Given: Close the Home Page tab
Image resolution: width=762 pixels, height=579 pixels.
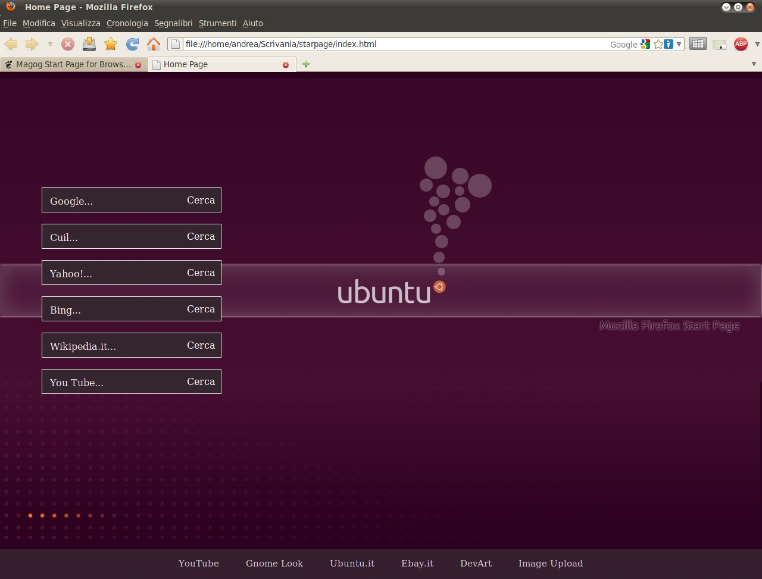Looking at the screenshot, I should click(x=286, y=64).
